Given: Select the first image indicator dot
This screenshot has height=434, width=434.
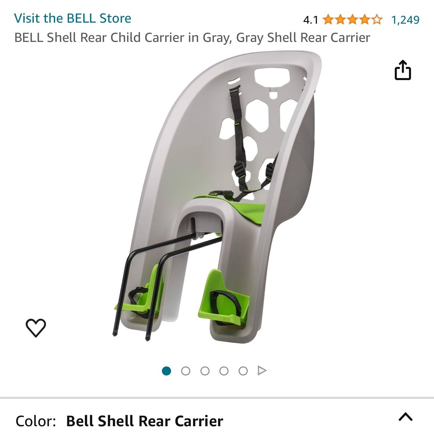Looking at the screenshot, I should pos(167,371).
